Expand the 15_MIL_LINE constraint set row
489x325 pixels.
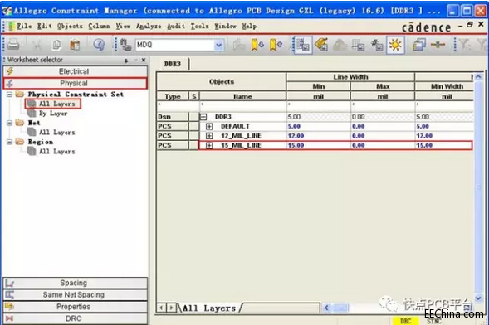pos(209,145)
